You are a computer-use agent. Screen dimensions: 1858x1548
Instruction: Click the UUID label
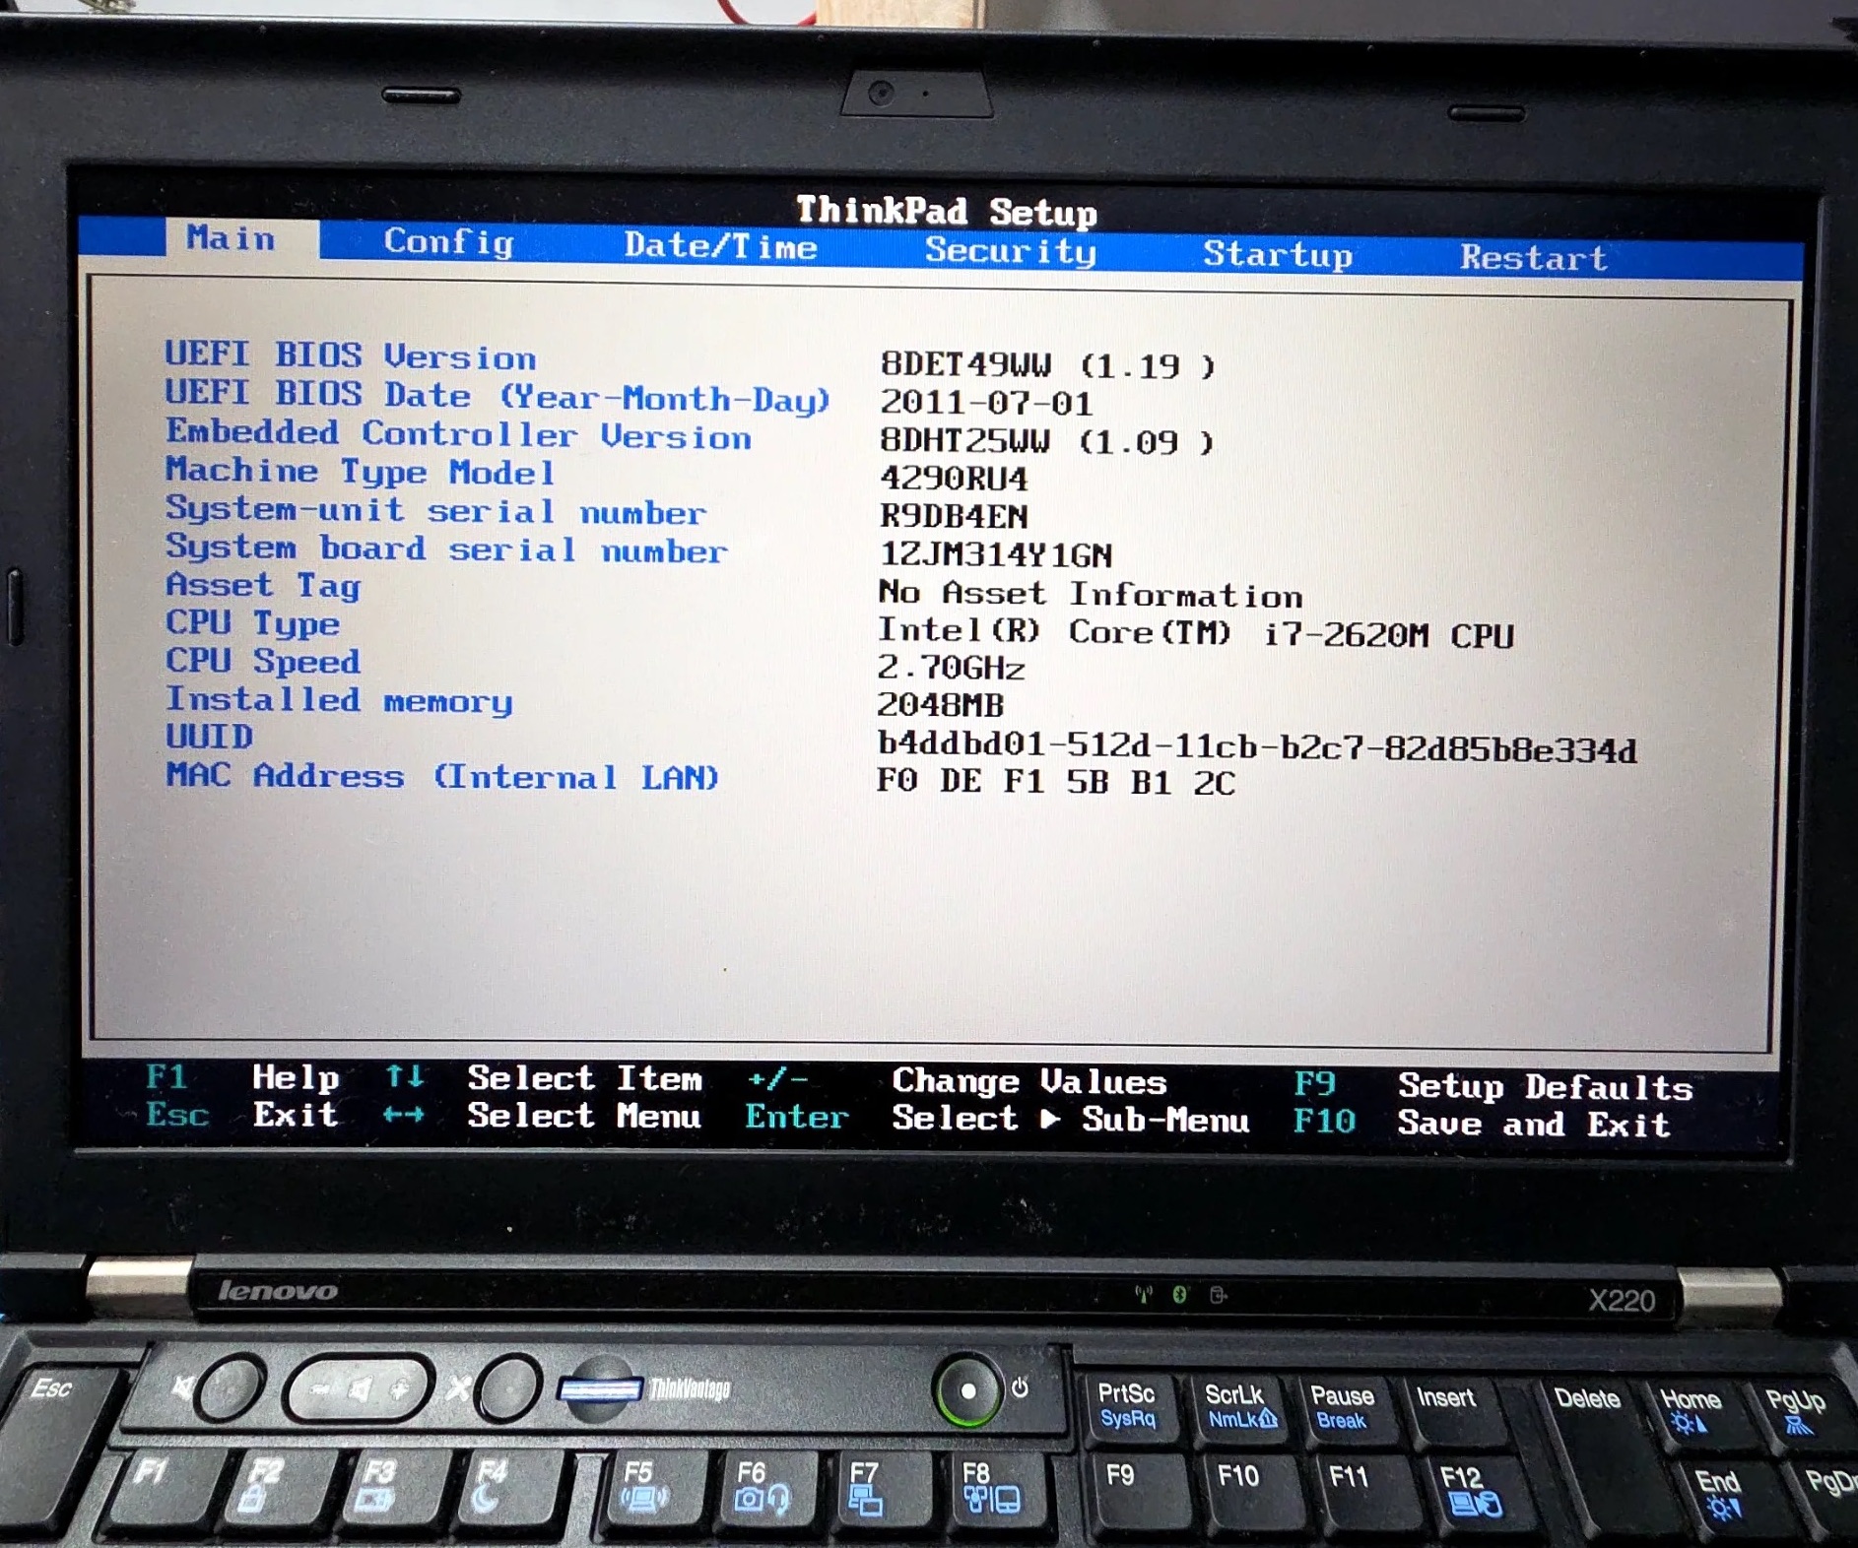209,737
